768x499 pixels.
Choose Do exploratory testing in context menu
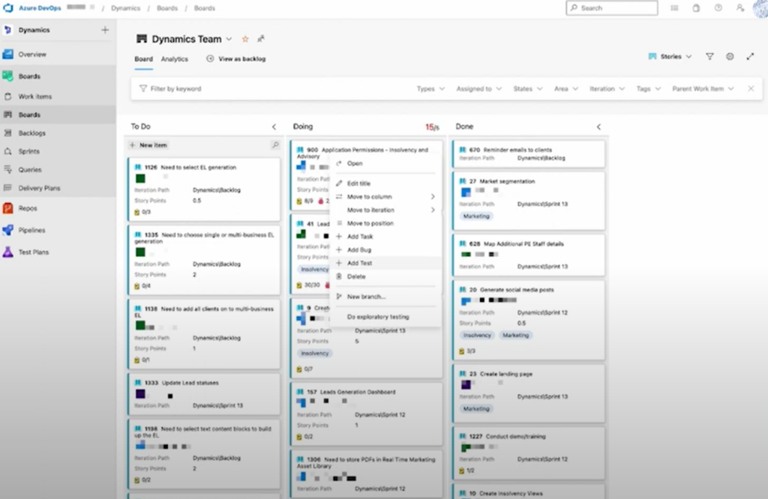[385, 316]
